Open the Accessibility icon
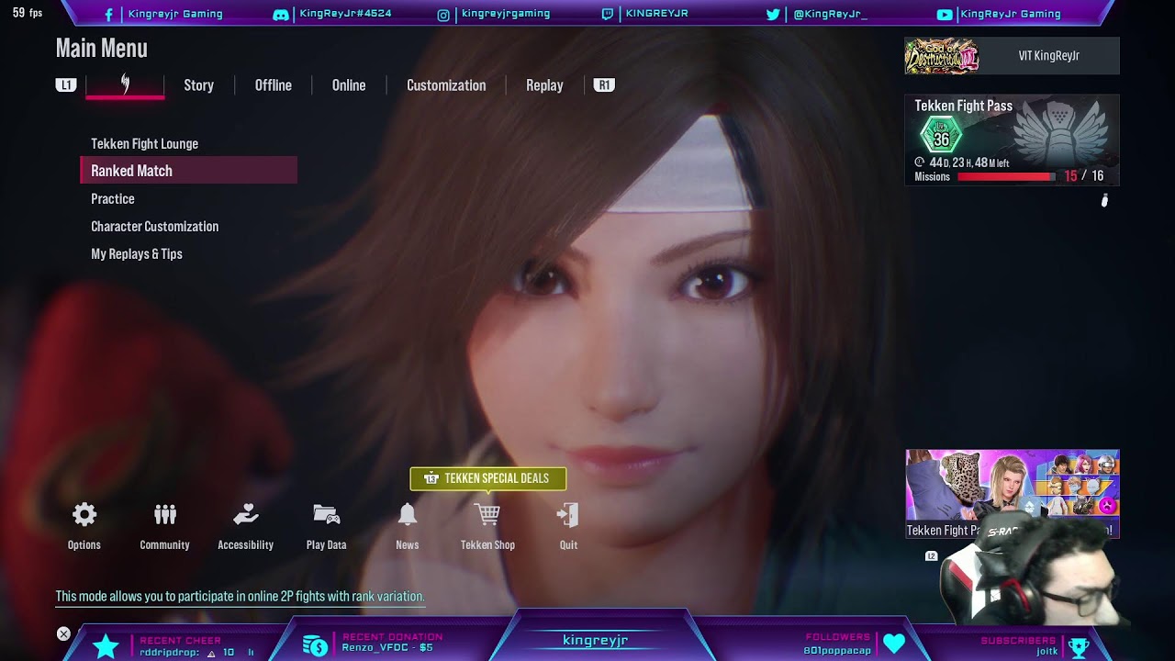The height and width of the screenshot is (661, 1175). [246, 515]
